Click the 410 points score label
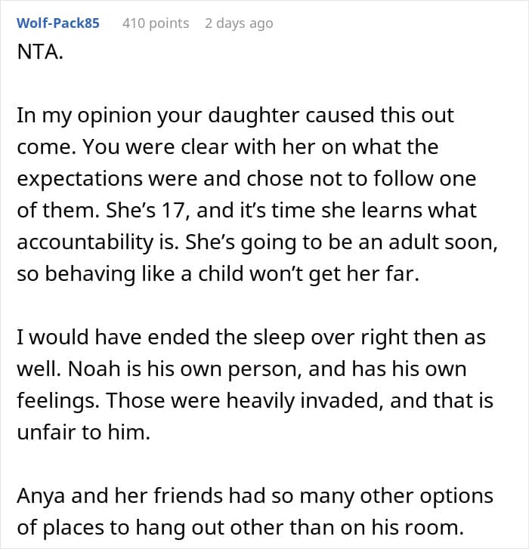Image resolution: width=529 pixels, height=549 pixels. [156, 23]
